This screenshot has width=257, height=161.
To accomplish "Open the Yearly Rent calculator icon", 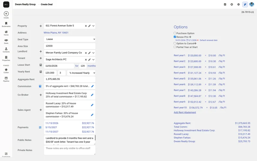I will 41,72.
